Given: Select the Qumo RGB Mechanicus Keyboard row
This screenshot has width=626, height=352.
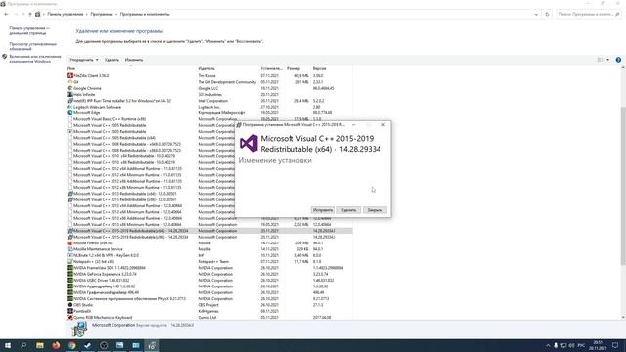Looking at the screenshot, I should 209,317.
